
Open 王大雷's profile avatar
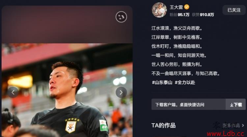tap(159, 10)
